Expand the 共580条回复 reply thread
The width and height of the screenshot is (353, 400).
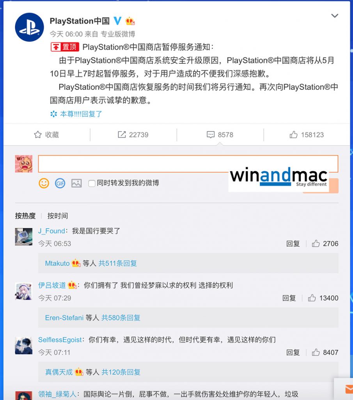click(x=121, y=318)
